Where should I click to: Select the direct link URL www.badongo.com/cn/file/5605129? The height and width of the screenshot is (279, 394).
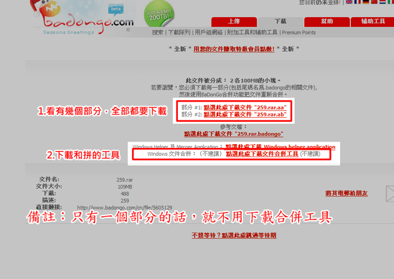pyautogui.click(x=125, y=208)
